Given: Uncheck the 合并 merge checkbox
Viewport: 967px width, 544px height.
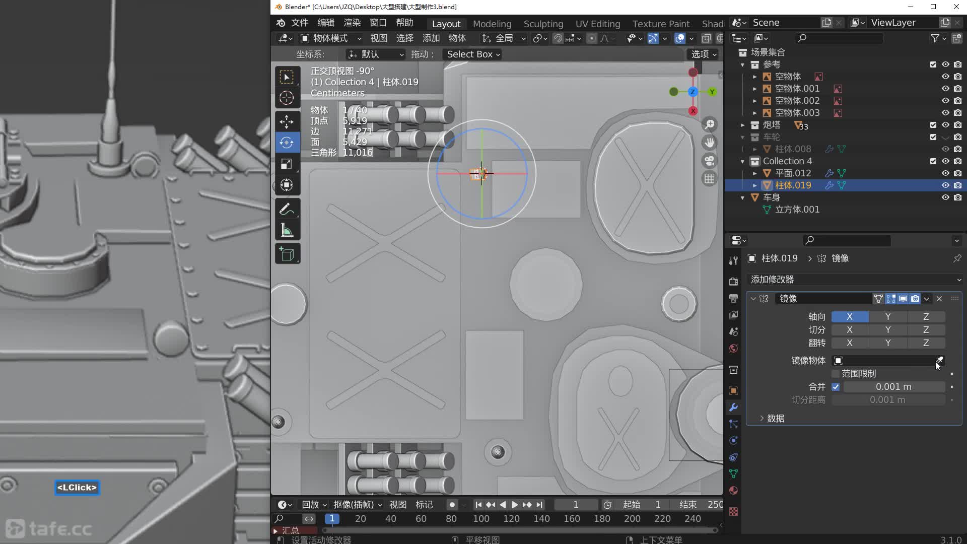Looking at the screenshot, I should (836, 387).
